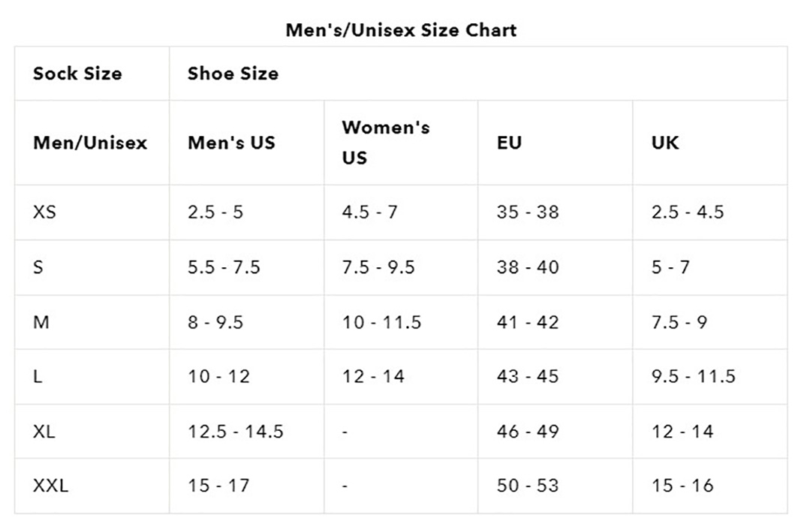This screenshot has width=801, height=527.
Task: Select the XS sock size row label
Action: [x=44, y=212]
